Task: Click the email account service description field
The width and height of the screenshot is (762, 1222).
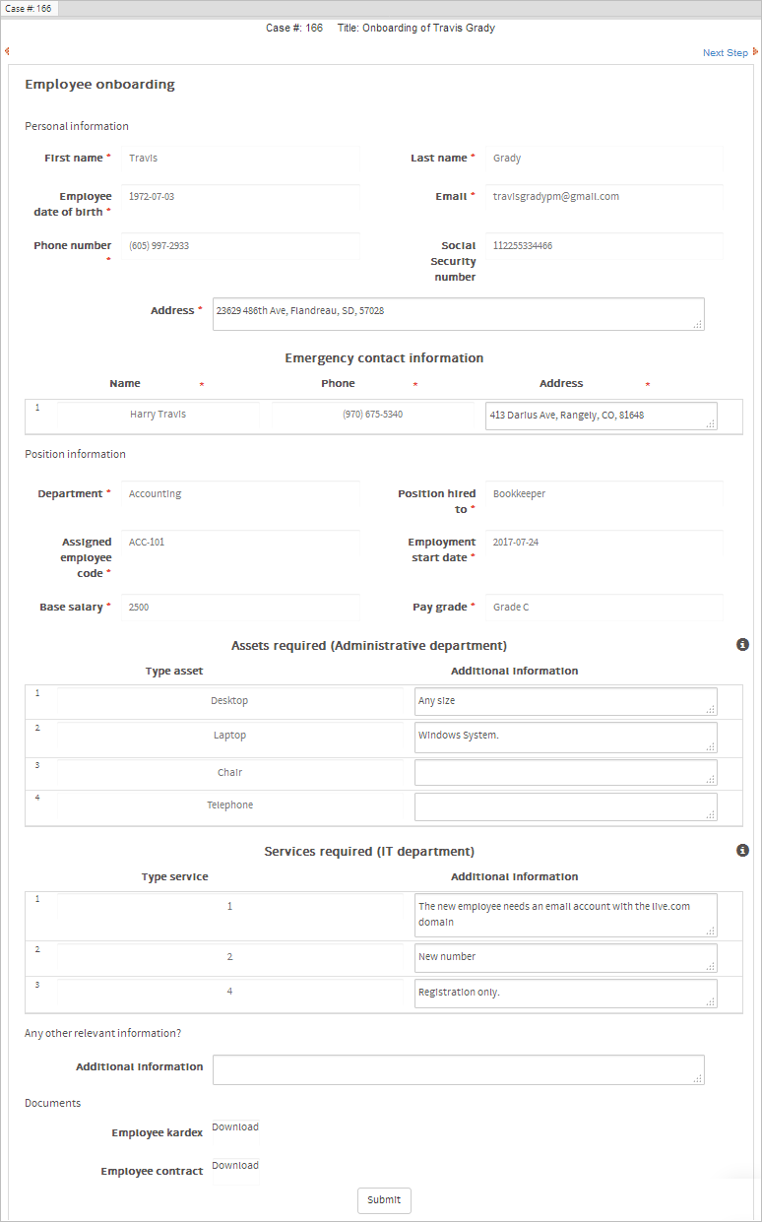Action: [565, 915]
